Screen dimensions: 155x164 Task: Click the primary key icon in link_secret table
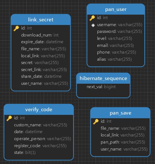point(16,28)
